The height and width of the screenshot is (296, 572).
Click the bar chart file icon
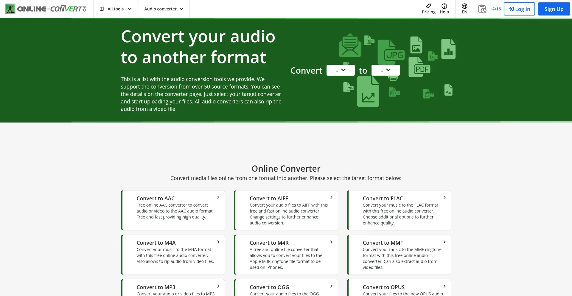(x=448, y=49)
